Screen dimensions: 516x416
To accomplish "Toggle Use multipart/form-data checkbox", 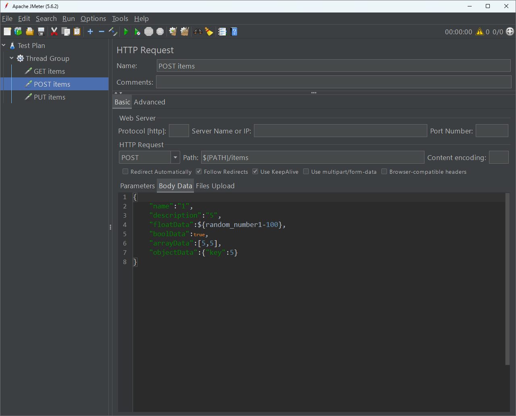I will coord(306,172).
